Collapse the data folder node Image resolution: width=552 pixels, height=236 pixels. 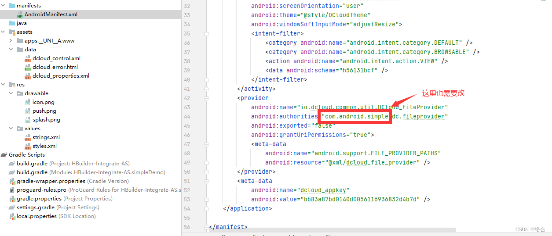[11, 50]
